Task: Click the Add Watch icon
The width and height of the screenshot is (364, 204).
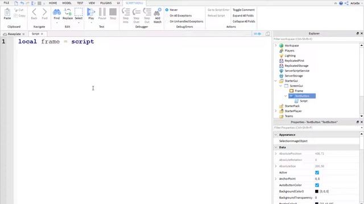Action: pyautogui.click(x=158, y=12)
